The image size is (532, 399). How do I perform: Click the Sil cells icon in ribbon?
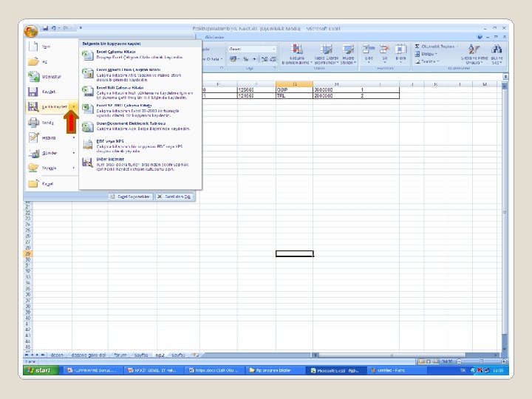[x=384, y=53]
